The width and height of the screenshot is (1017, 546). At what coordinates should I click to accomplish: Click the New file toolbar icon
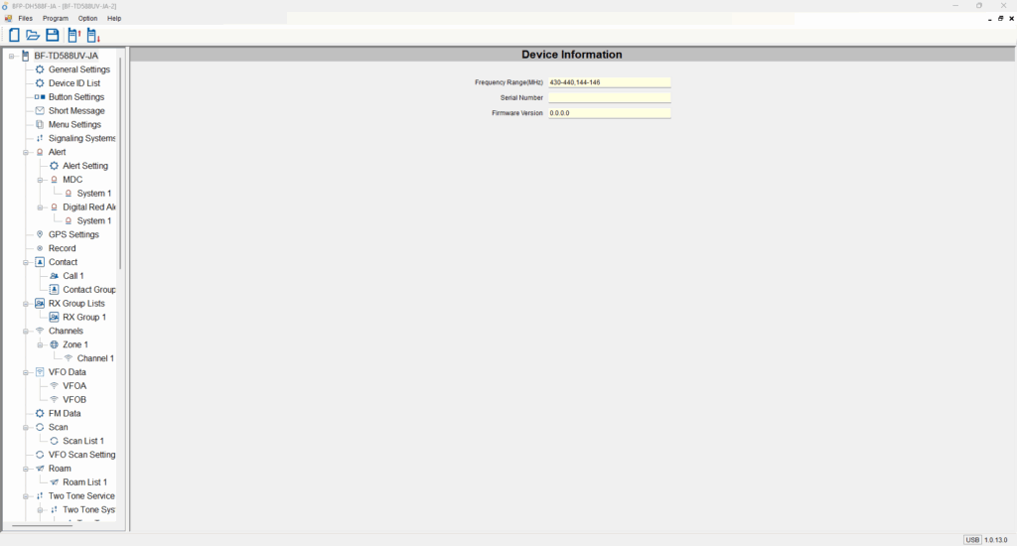(x=14, y=35)
